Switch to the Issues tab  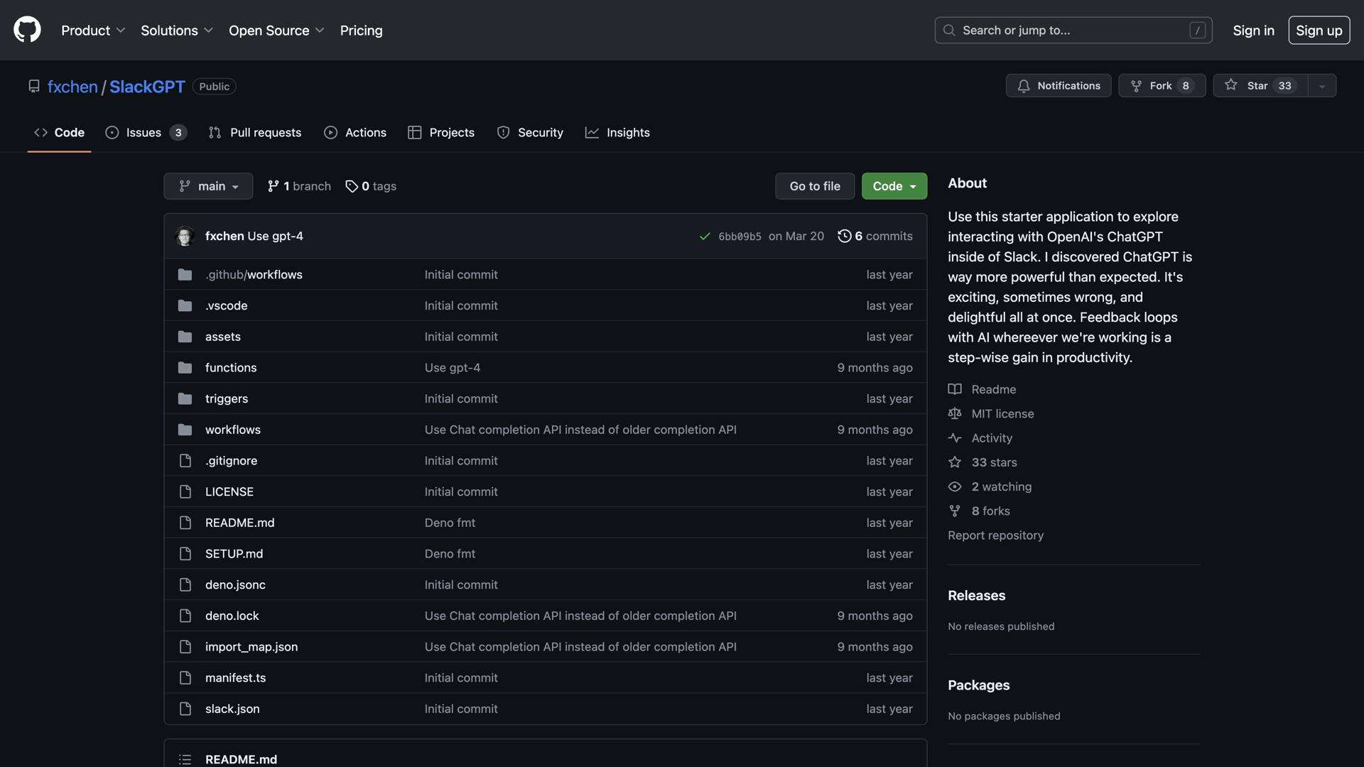pyautogui.click(x=145, y=133)
